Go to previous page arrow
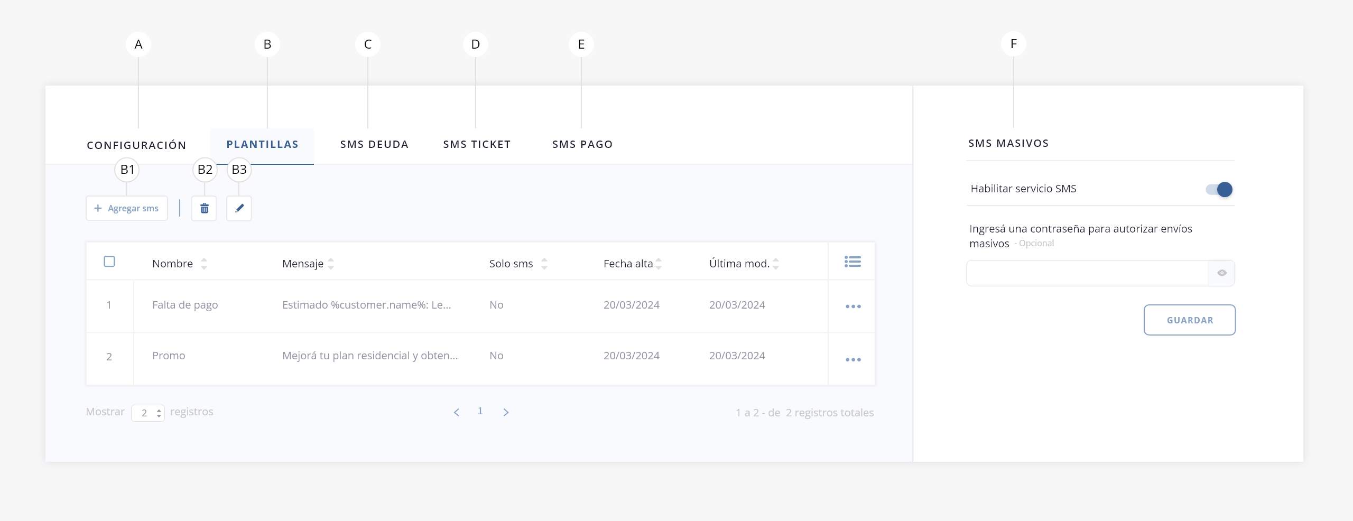1353x521 pixels. point(457,412)
